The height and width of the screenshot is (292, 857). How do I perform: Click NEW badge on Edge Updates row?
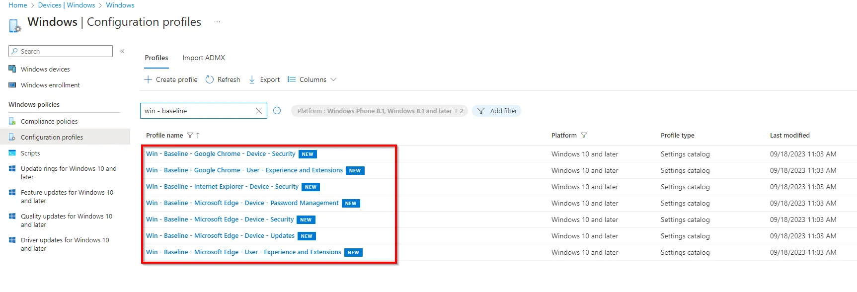coord(307,236)
